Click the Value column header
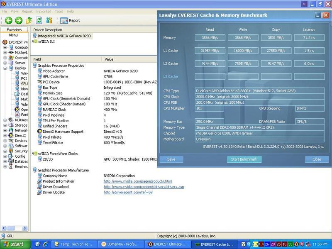This screenshot has height=249, width=332. click(x=109, y=59)
